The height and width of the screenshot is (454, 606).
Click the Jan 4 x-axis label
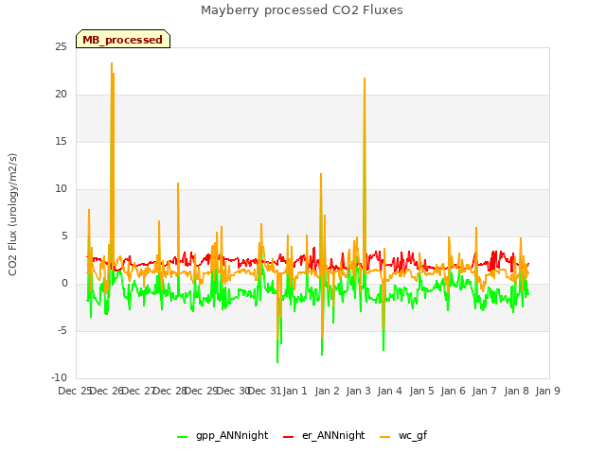389,391
